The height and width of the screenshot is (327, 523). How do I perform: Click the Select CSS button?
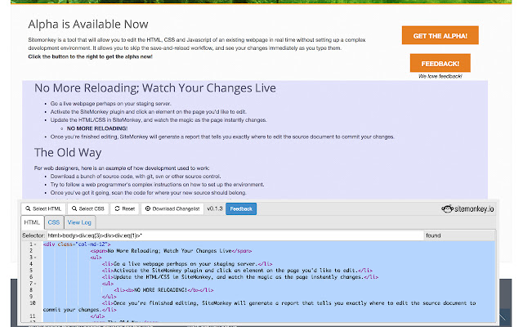tap(88, 209)
